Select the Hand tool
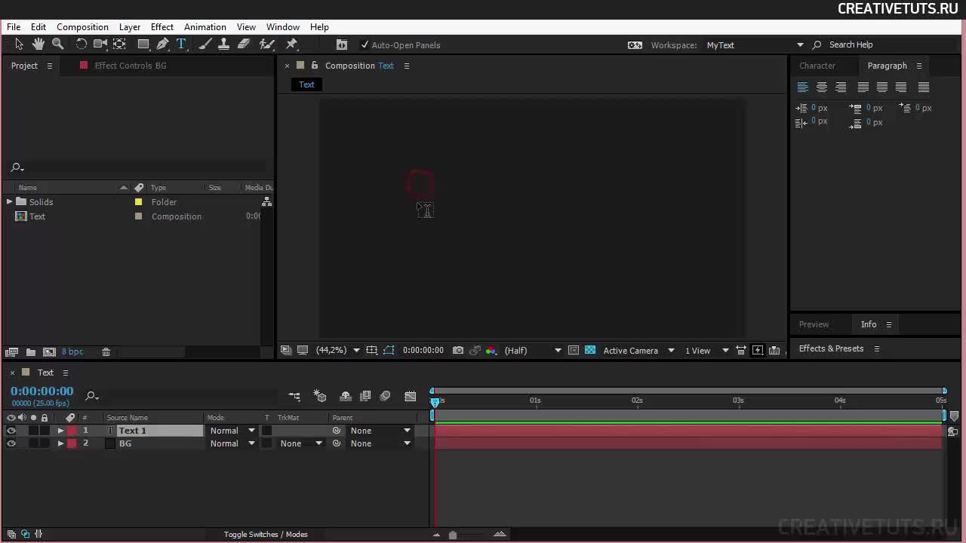This screenshot has height=543, width=966. coord(38,44)
